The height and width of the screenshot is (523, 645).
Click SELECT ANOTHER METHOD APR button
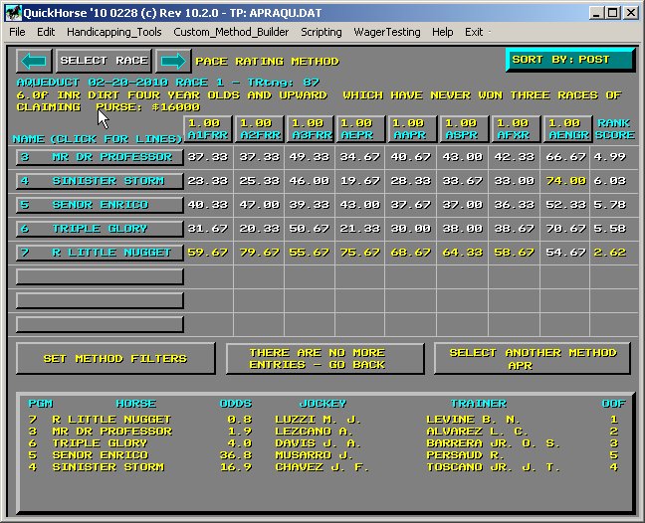coord(533,358)
